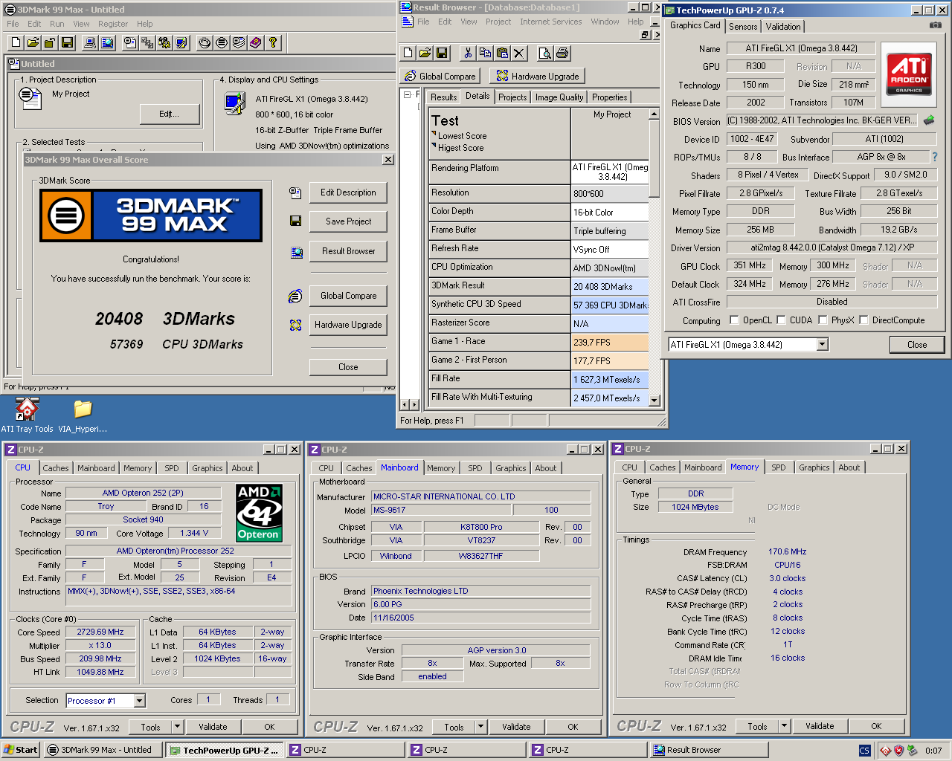952x761 pixels.
Task: Click the yellow question mark help icon in 3DMark
Action: click(x=273, y=43)
